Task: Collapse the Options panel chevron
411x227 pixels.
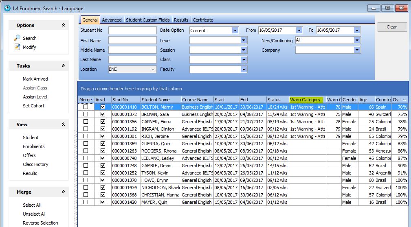Action: click(63, 25)
